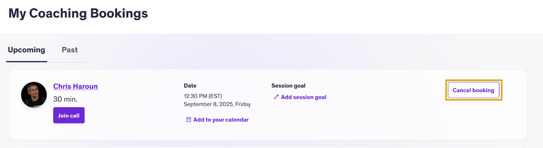Click Chris Haroun's profile photo
The width and height of the screenshot is (543, 148).
tap(34, 95)
